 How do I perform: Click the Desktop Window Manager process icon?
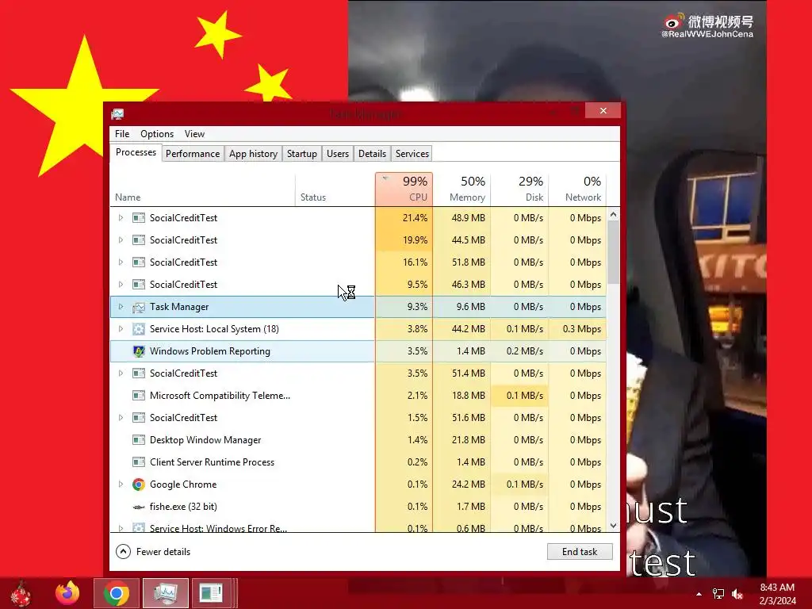[138, 440]
